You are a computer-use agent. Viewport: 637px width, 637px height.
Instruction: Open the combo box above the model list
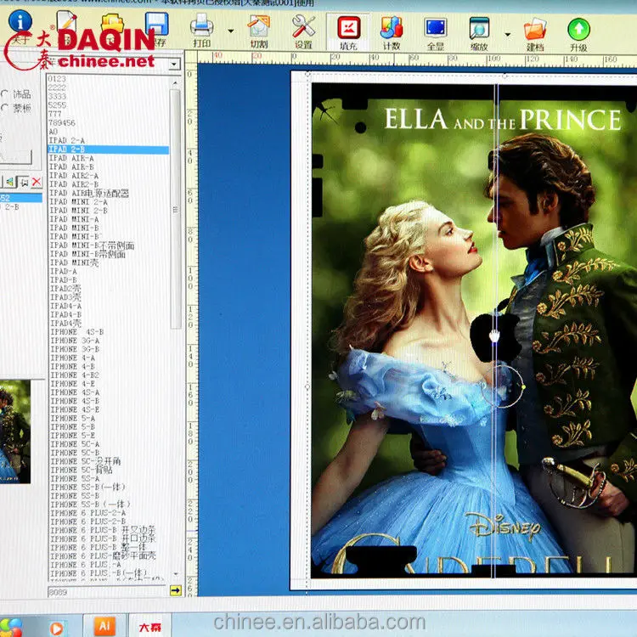click(x=174, y=65)
